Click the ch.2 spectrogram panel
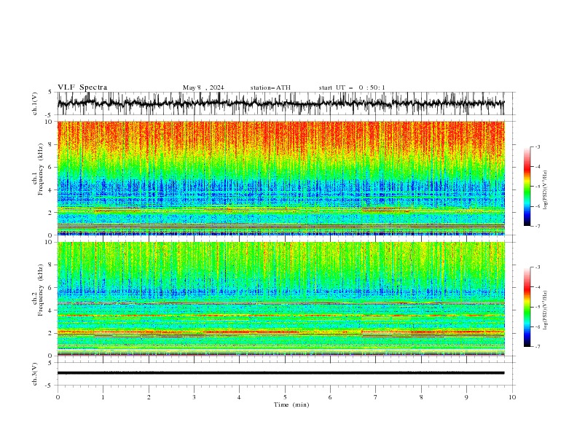 tap(280, 299)
